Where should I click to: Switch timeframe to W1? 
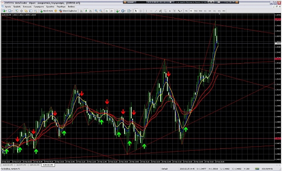219,11
